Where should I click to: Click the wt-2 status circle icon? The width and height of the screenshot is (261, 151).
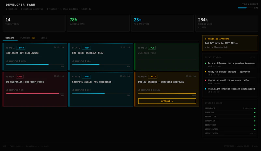tap(73, 48)
